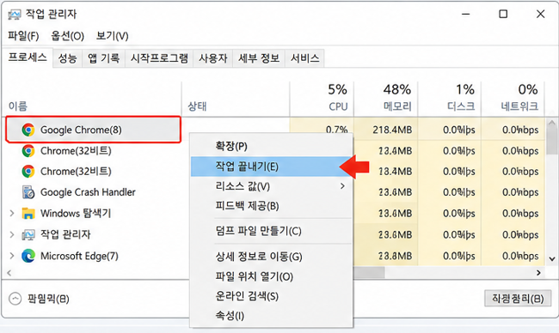Image resolution: width=559 pixels, height=333 pixels.
Task: Click the 218.4MB memory cell
Action: [x=392, y=130]
